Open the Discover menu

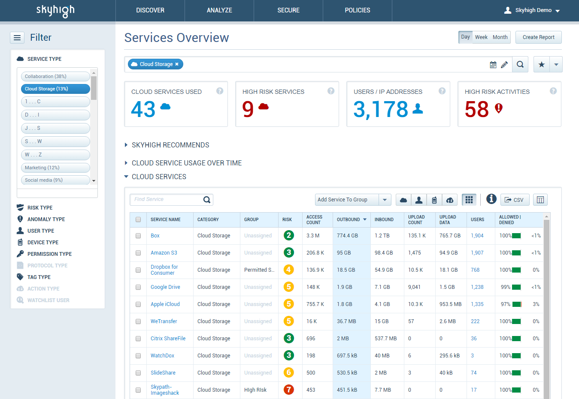tap(150, 10)
